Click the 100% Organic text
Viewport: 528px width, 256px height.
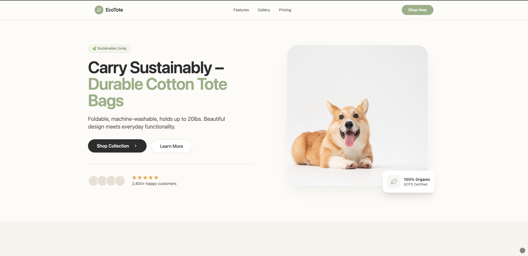(x=417, y=179)
